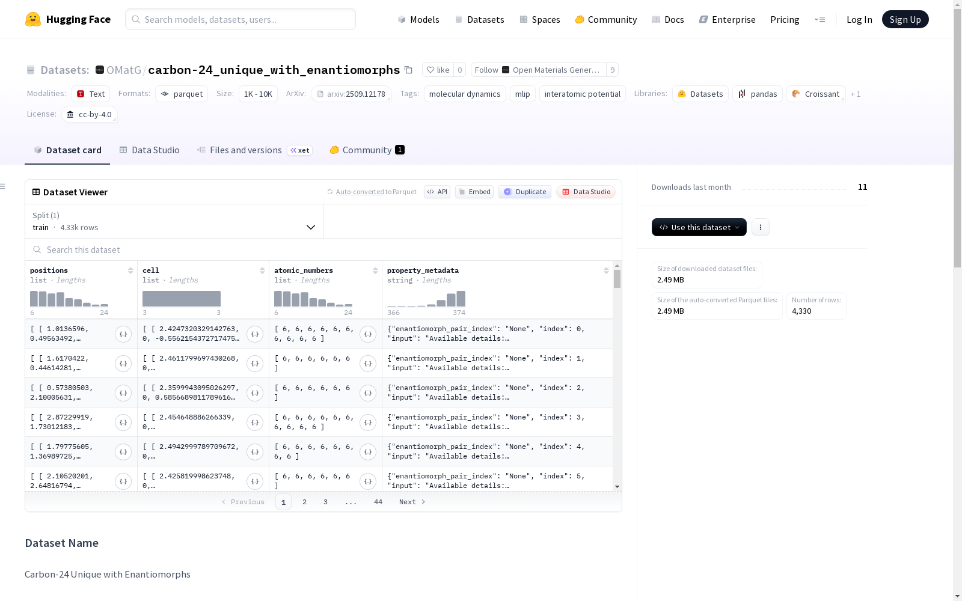
Task: Click the Hugging Face logo icon
Action: click(33, 19)
